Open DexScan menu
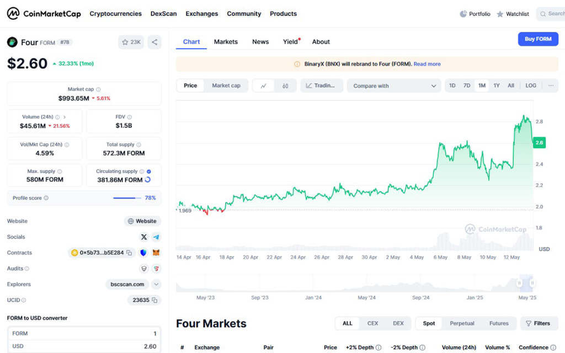 pyautogui.click(x=163, y=14)
